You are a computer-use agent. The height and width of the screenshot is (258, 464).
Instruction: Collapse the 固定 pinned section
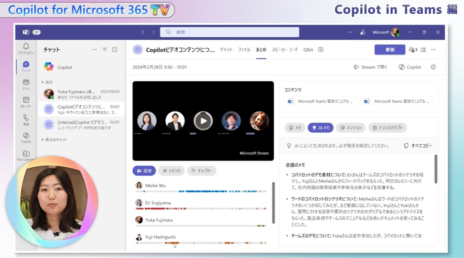tap(47, 82)
